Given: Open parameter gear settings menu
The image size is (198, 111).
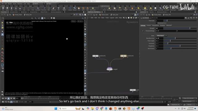Looking at the screenshot, I should pyautogui.click(x=186, y=18).
